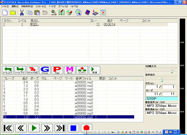Viewport: 187px width, 135px height.
Task: Adjust the その他入力 input level slider
Action: click(172, 71)
